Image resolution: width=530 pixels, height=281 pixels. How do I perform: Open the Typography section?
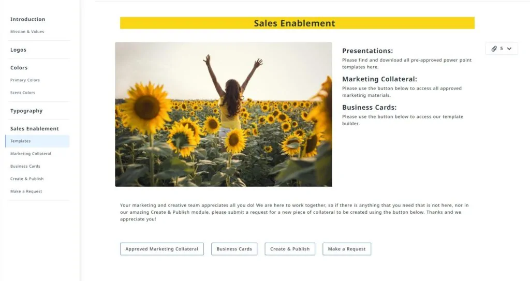pyautogui.click(x=26, y=111)
